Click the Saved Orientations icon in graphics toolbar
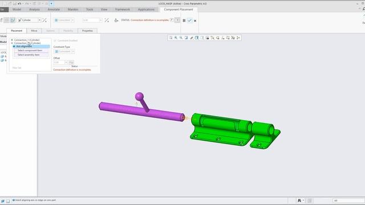Screen dimensions: 365x205 tap(202, 38)
